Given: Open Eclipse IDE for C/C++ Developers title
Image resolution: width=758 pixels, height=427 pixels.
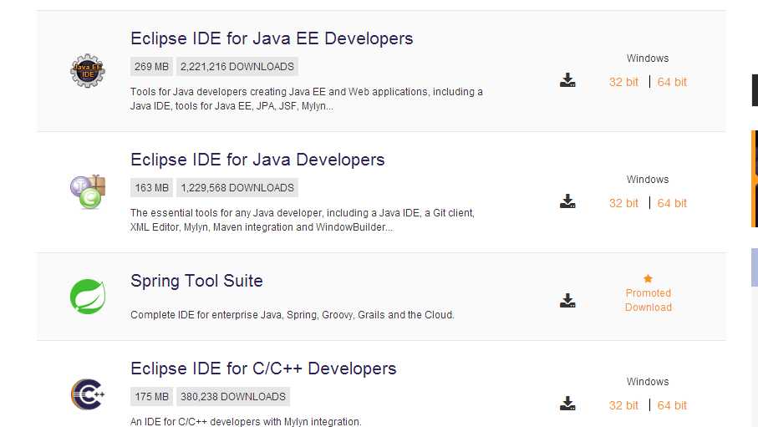Looking at the screenshot, I should (x=263, y=369).
